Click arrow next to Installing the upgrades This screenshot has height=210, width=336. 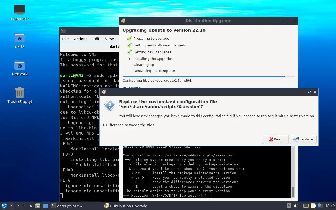click(129, 59)
